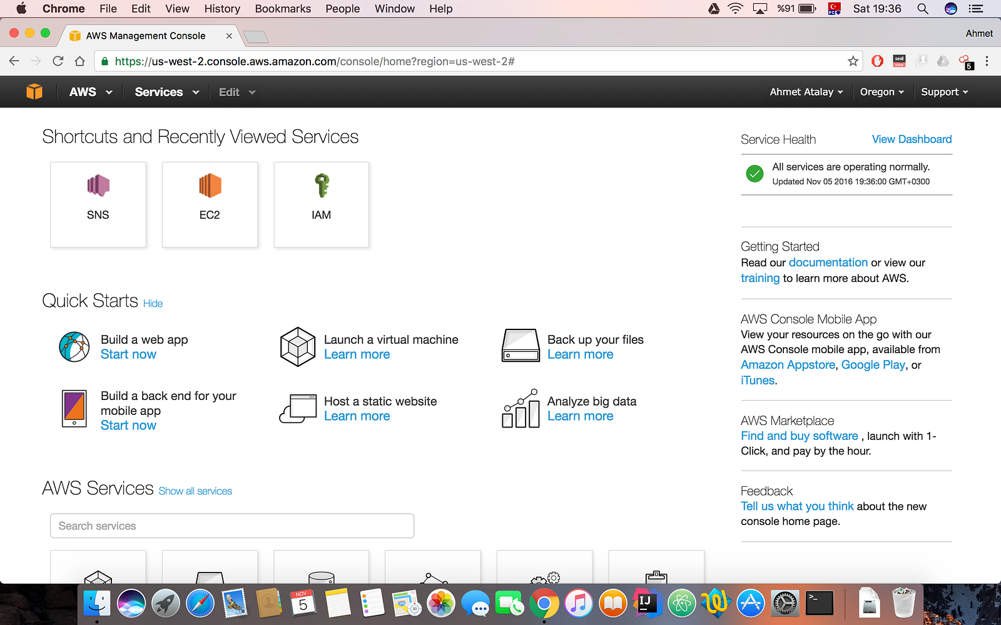Open Finder from the dock
1001x625 pixels.
coord(97,604)
